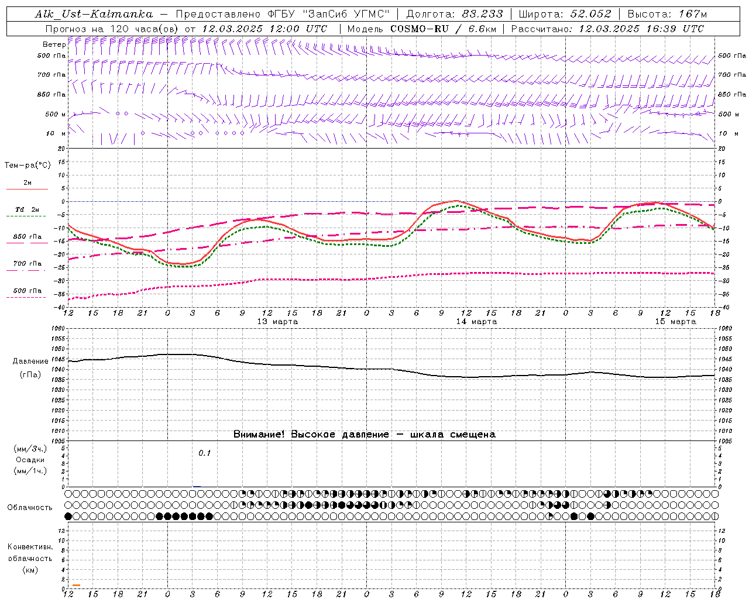The image size is (749, 599).
Task: Click the 10 м wind level label on left
Action: tap(56, 133)
